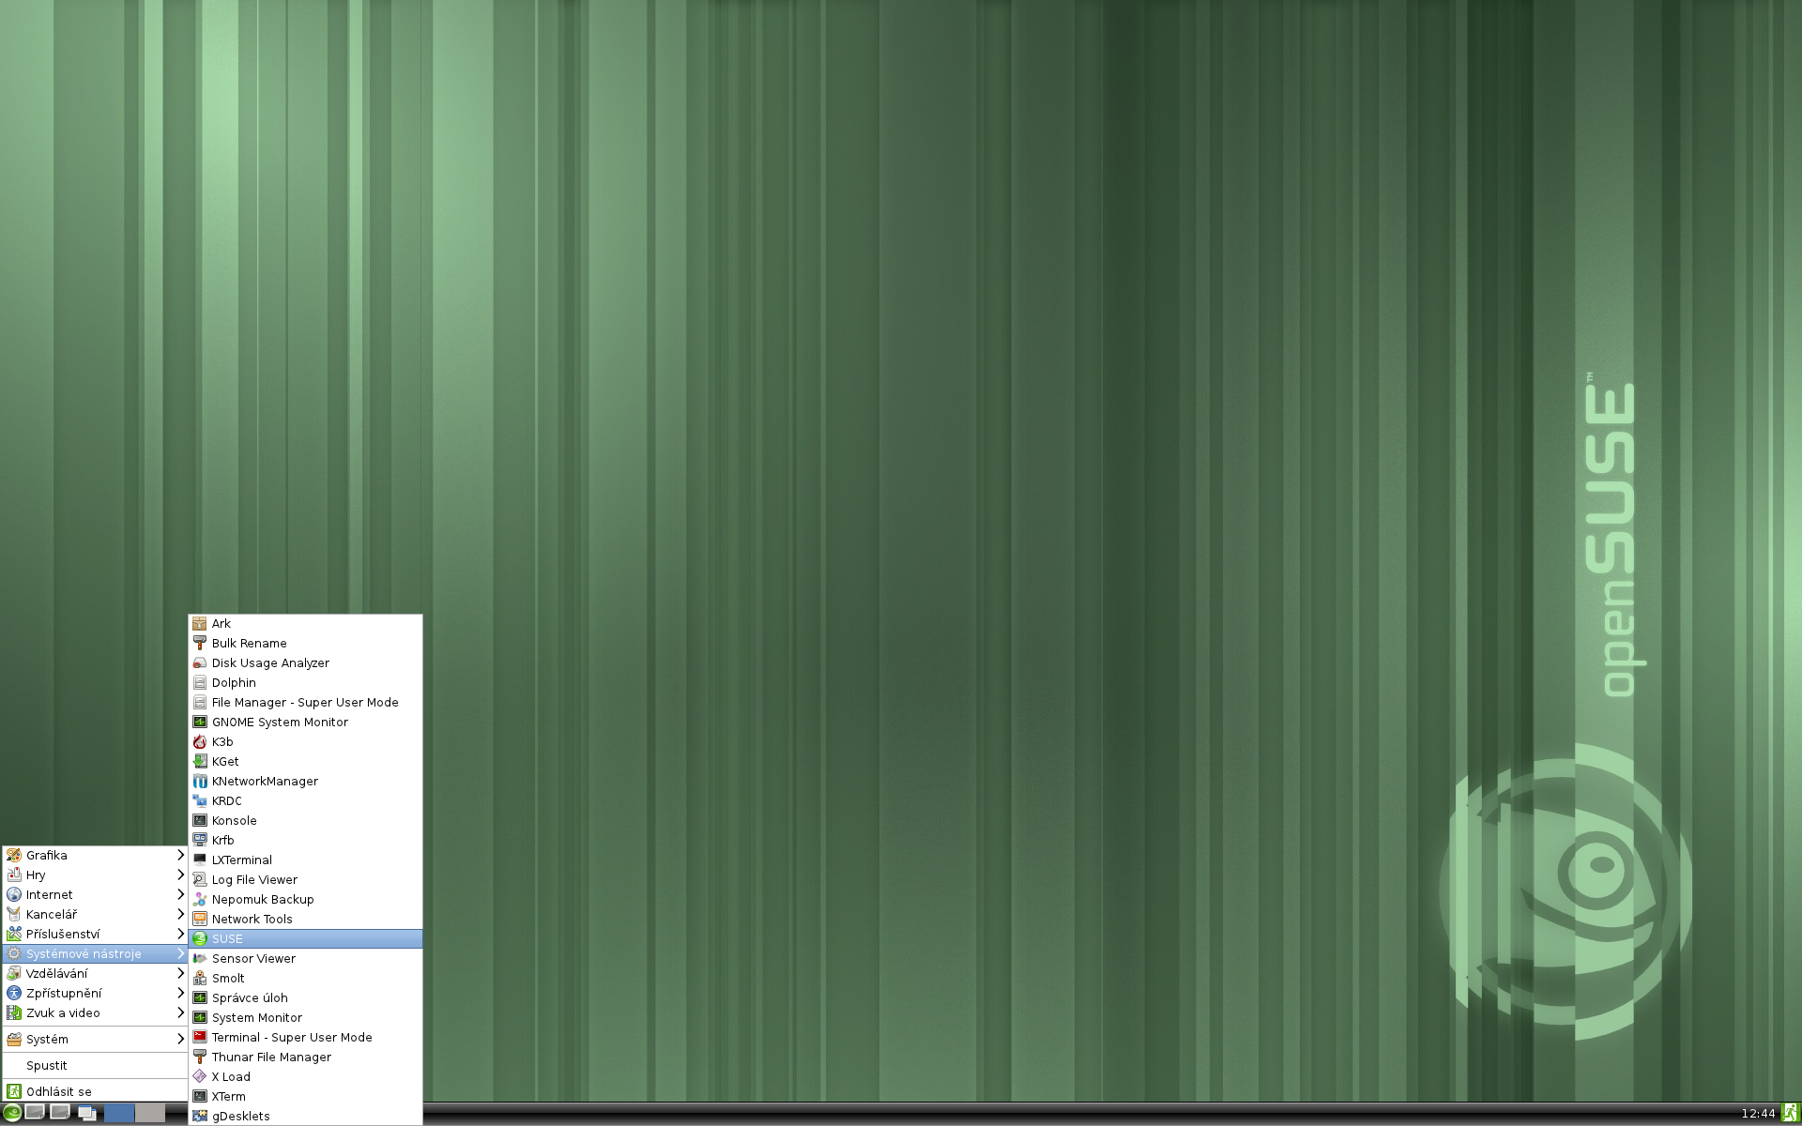Viewport: 1802px width, 1126px height.
Task: Click the "Zpřístupnění" label
Action: point(64,993)
